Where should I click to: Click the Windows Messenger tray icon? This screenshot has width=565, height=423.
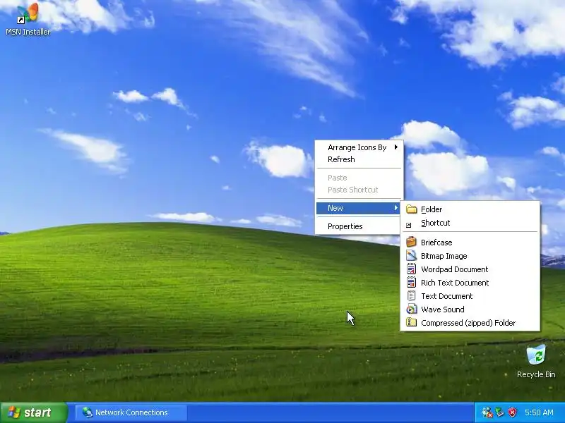[487, 412]
